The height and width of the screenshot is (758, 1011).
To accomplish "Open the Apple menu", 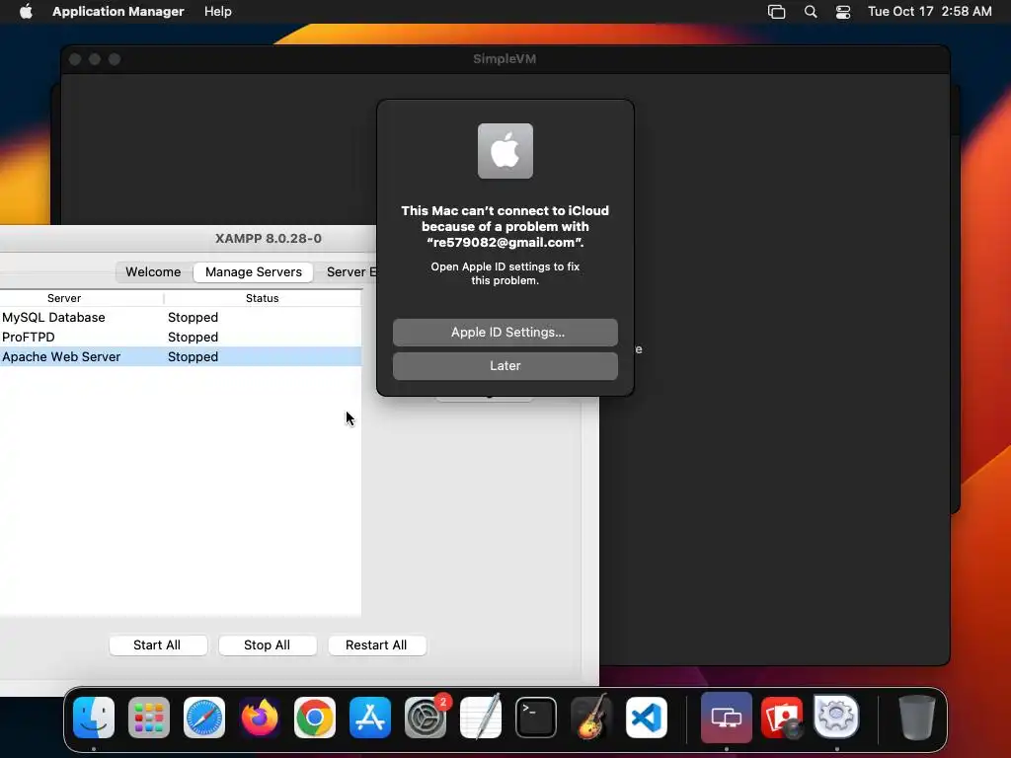I will (x=26, y=12).
